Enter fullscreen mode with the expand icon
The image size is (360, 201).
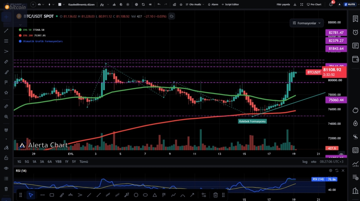[302, 4]
